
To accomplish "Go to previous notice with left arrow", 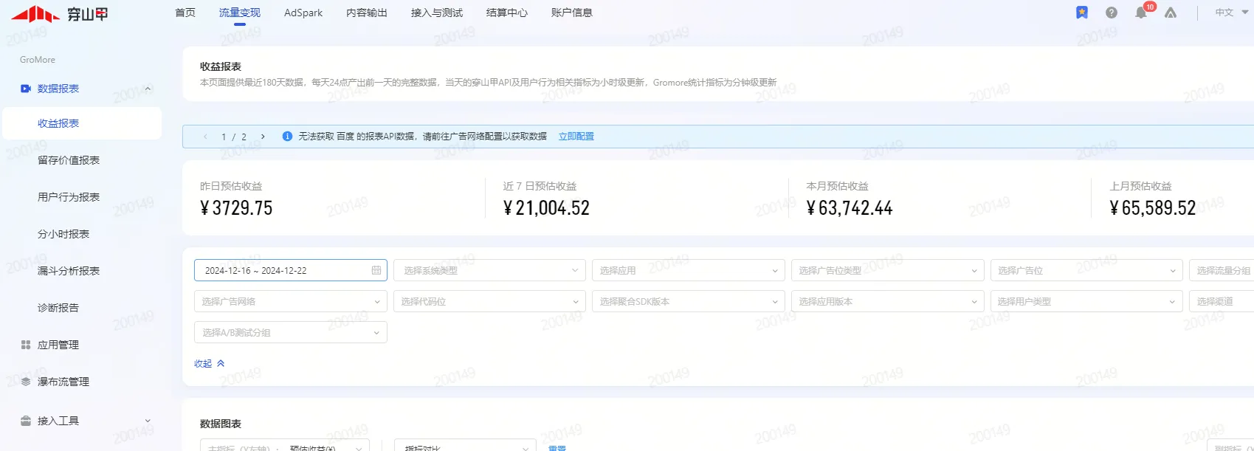I will [x=205, y=137].
